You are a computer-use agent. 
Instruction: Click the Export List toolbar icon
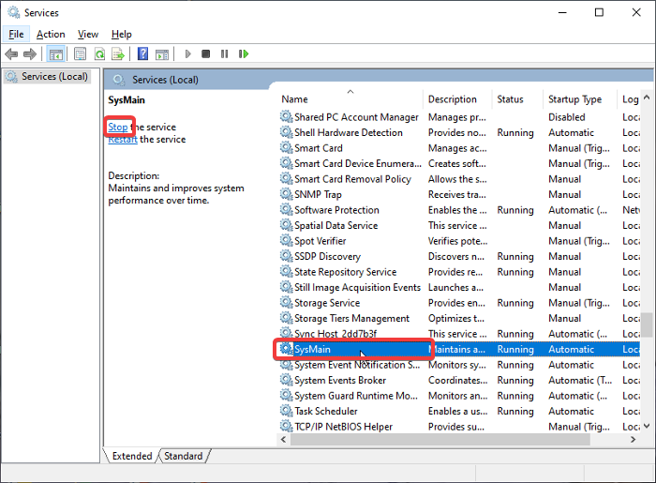[x=118, y=54]
